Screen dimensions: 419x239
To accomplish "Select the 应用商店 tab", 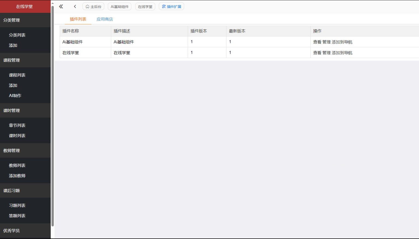I will click(x=105, y=19).
